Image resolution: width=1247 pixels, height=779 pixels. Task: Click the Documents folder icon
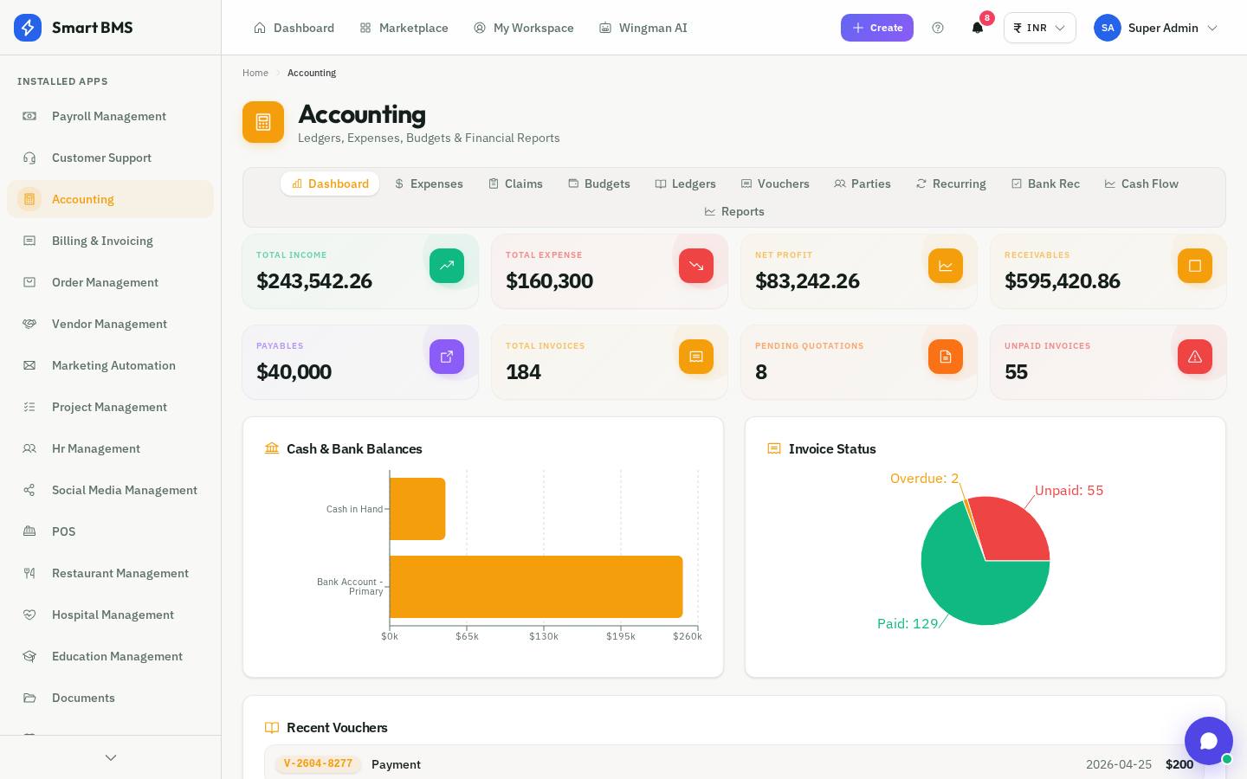coord(29,698)
